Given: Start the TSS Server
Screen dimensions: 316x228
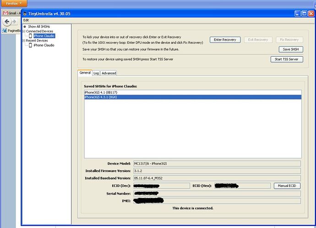Looking at the screenshot, I should point(287,59).
